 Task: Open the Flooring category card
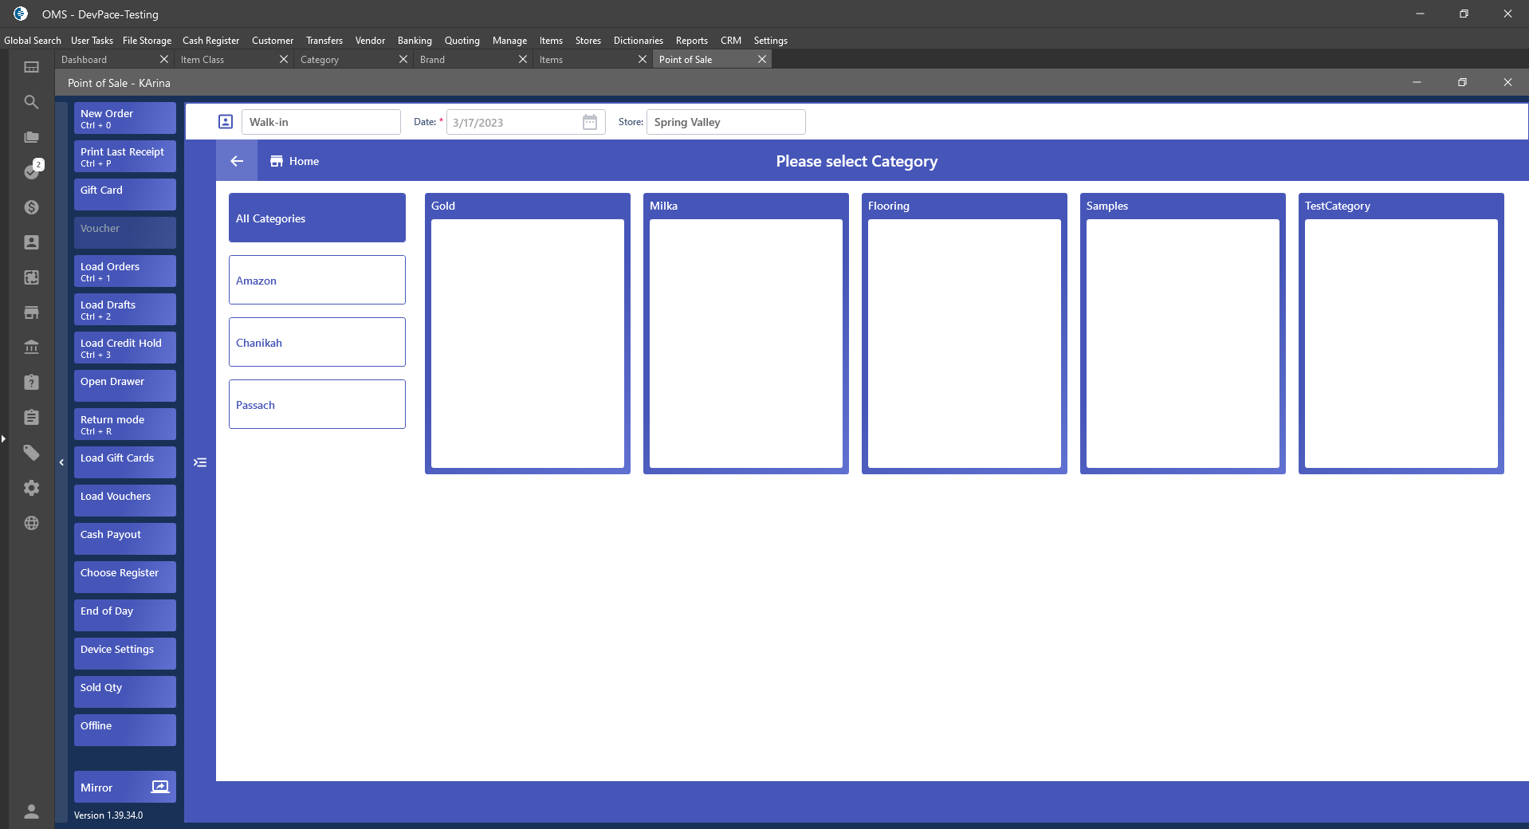tap(965, 333)
